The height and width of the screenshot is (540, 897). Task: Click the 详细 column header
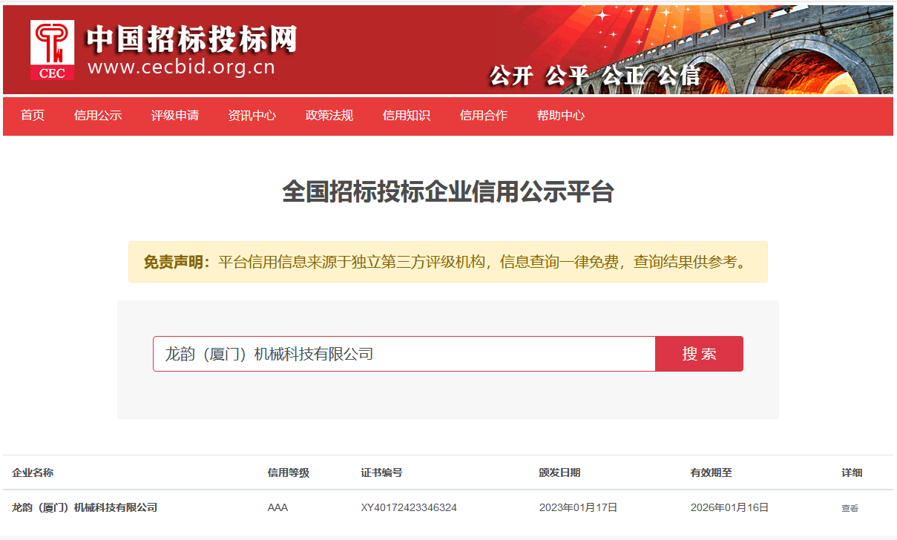point(852,472)
